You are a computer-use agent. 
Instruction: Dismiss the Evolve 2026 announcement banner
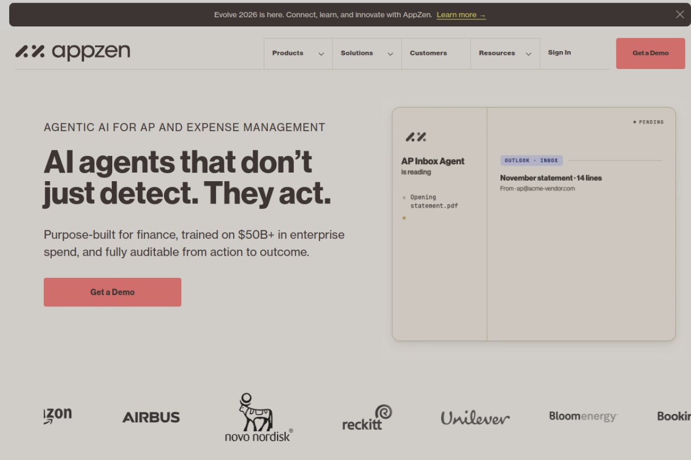coord(680,15)
